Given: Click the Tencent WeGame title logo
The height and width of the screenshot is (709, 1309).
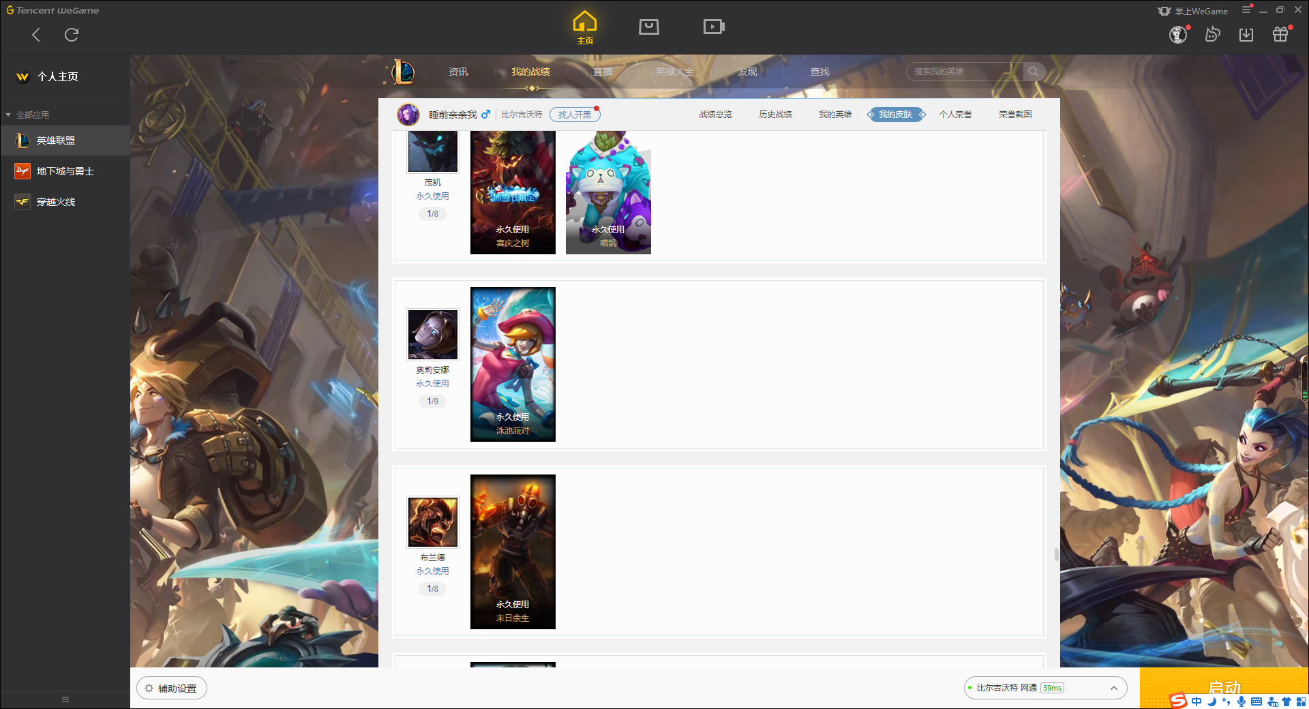Looking at the screenshot, I should coord(52,10).
